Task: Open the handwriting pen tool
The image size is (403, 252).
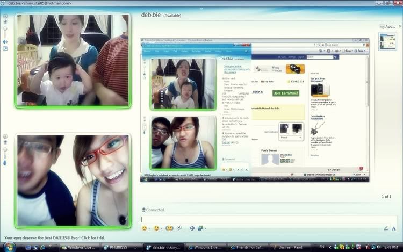Action: coord(386,228)
